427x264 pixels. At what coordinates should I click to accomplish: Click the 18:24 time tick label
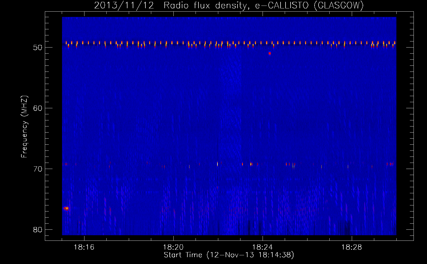(262, 247)
